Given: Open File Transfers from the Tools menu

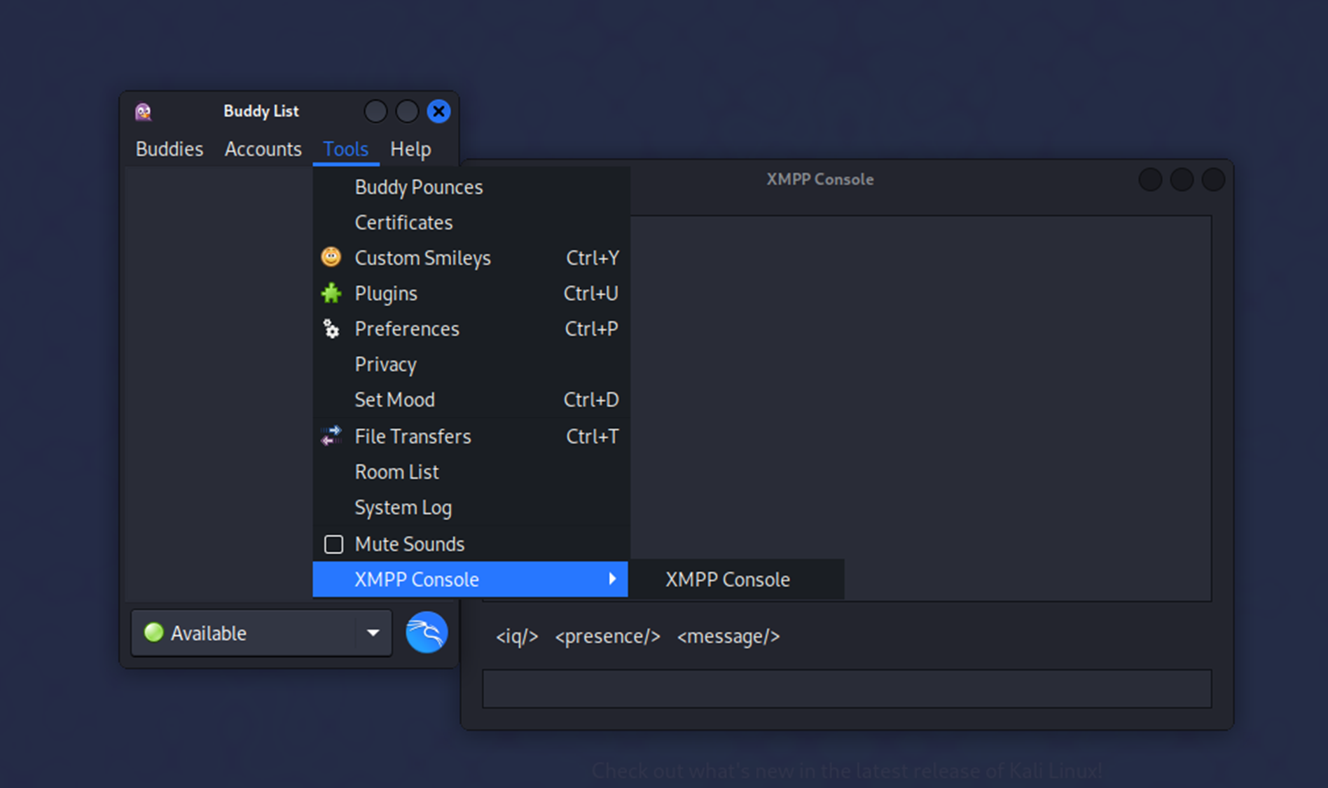Looking at the screenshot, I should tap(471, 436).
